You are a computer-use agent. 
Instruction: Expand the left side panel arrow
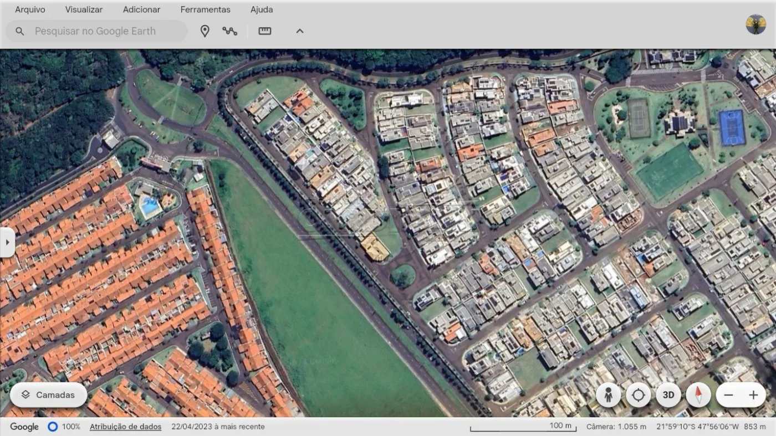pos(7,242)
